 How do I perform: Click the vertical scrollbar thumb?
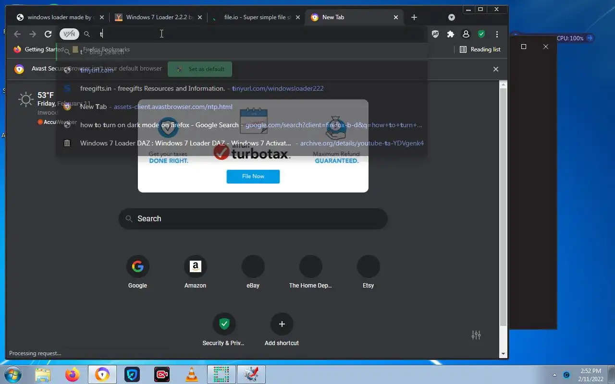click(503, 207)
